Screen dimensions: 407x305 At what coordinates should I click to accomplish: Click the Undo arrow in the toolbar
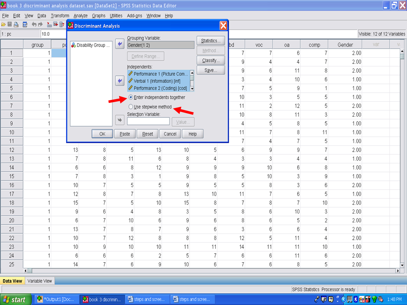coord(34,25)
